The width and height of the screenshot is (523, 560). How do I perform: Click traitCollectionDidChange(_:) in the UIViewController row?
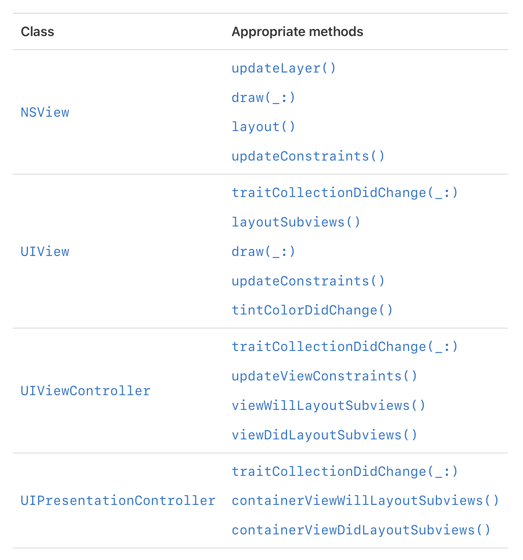coord(345,347)
